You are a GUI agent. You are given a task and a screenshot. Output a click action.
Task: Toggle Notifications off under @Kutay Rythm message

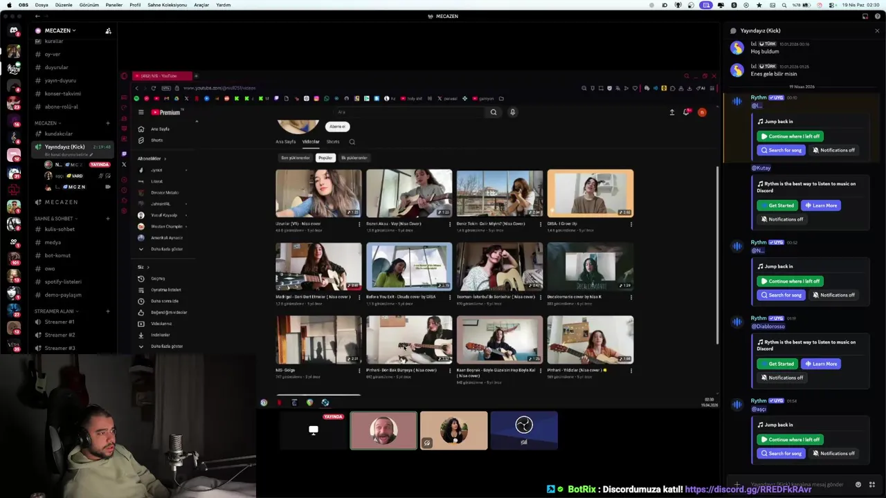coord(781,219)
